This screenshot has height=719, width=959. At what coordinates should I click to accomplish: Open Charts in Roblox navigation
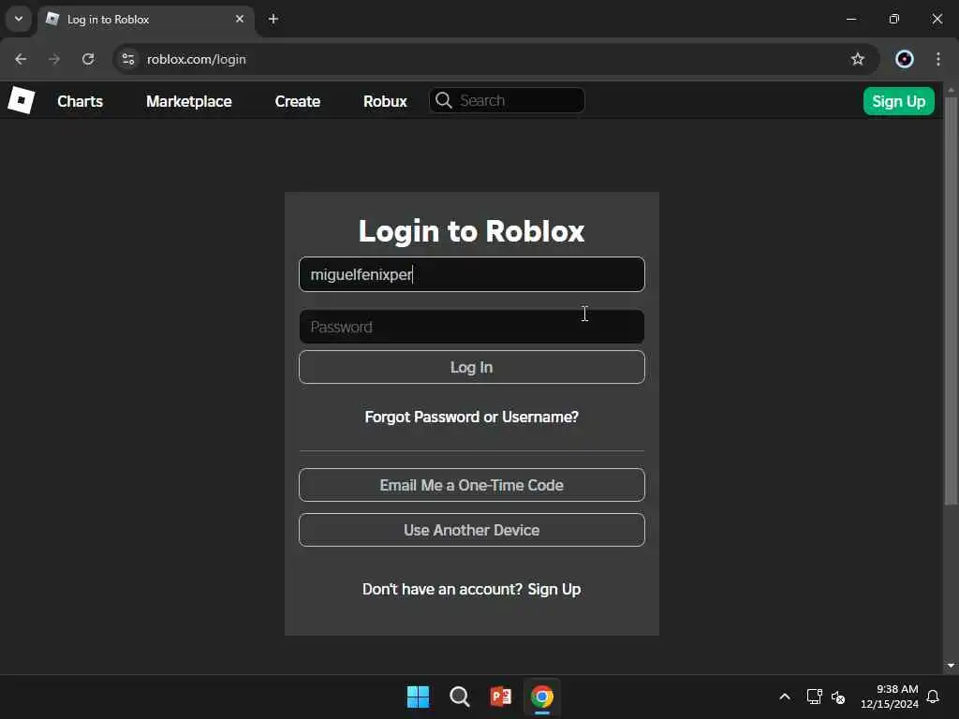tap(81, 101)
